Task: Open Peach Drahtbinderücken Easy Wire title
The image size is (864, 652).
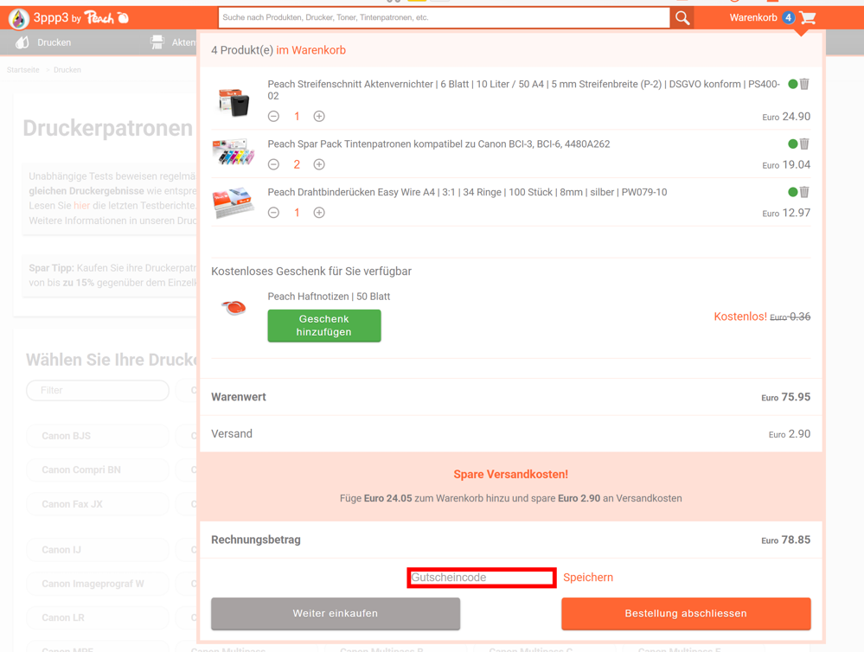Action: (467, 192)
